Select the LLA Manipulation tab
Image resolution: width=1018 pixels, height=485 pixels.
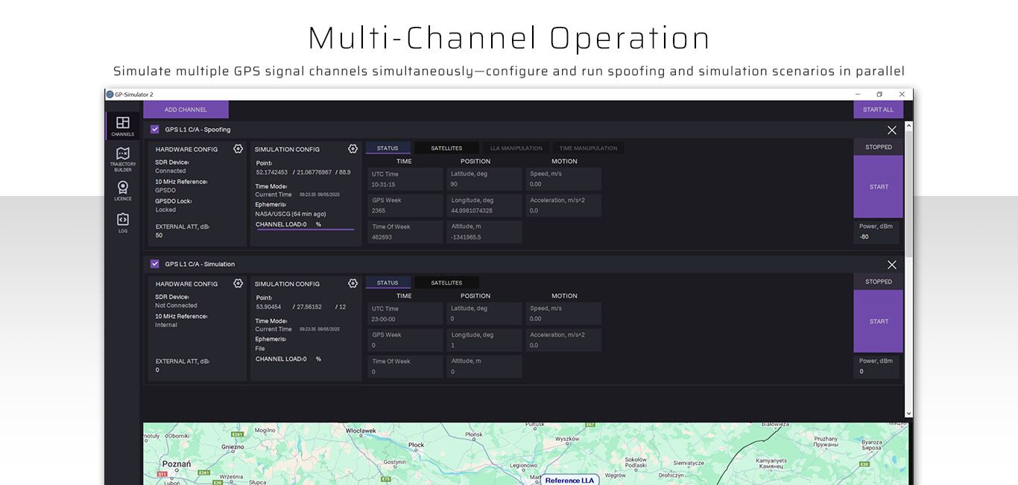[516, 148]
